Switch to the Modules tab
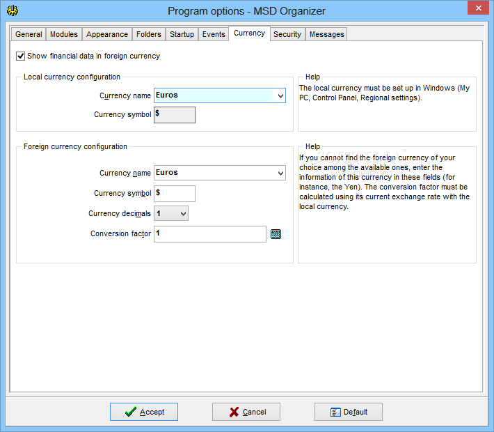Screen dimensions: 494x432 [x=64, y=34]
